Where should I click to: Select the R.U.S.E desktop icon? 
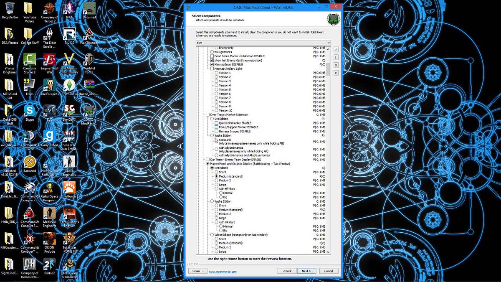[69, 36]
